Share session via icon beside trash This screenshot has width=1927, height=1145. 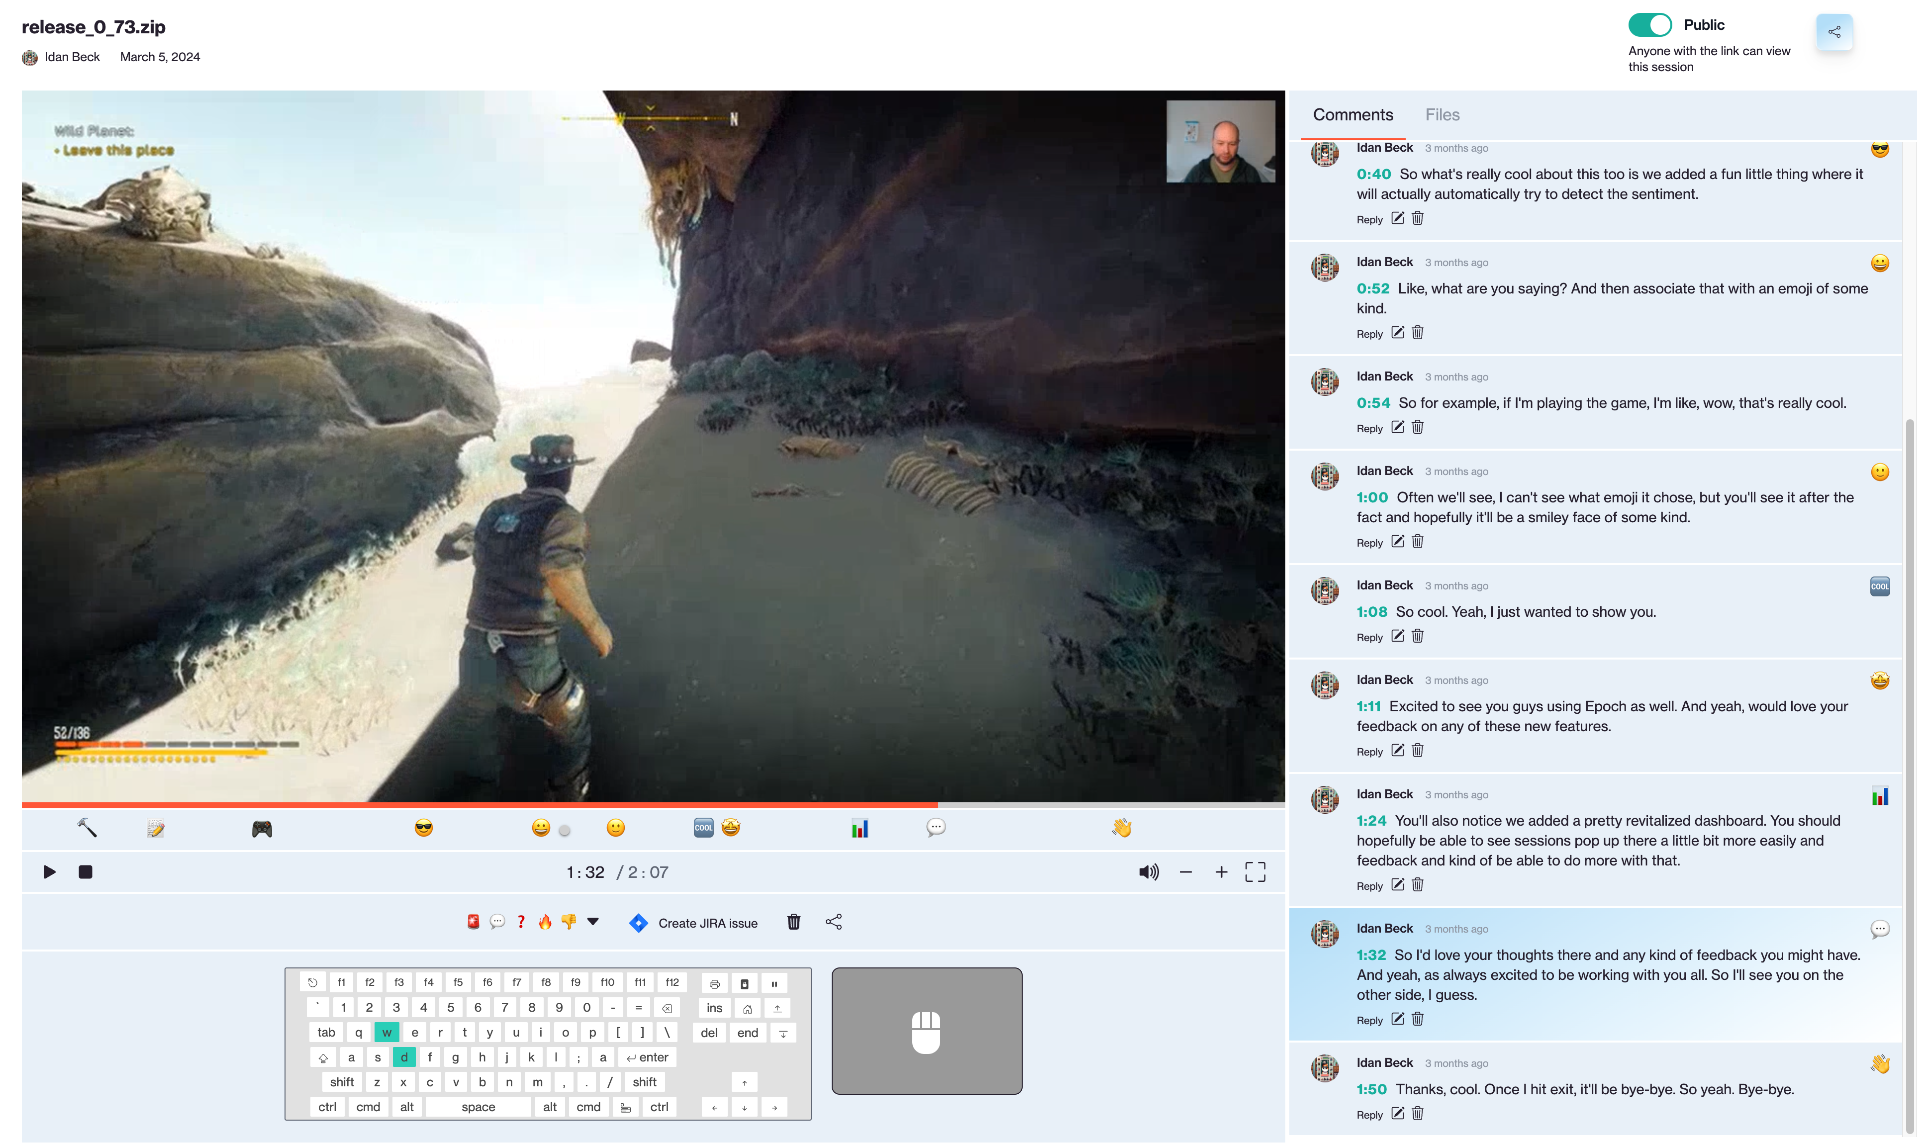tap(833, 921)
